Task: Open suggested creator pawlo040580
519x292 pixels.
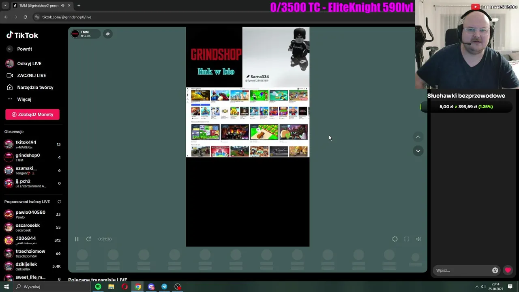Action: coord(32,215)
